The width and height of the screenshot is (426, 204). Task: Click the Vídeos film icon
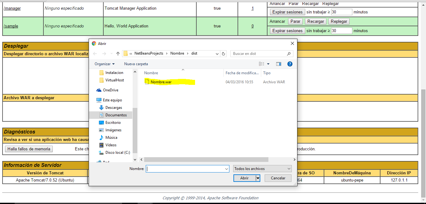coord(101,145)
